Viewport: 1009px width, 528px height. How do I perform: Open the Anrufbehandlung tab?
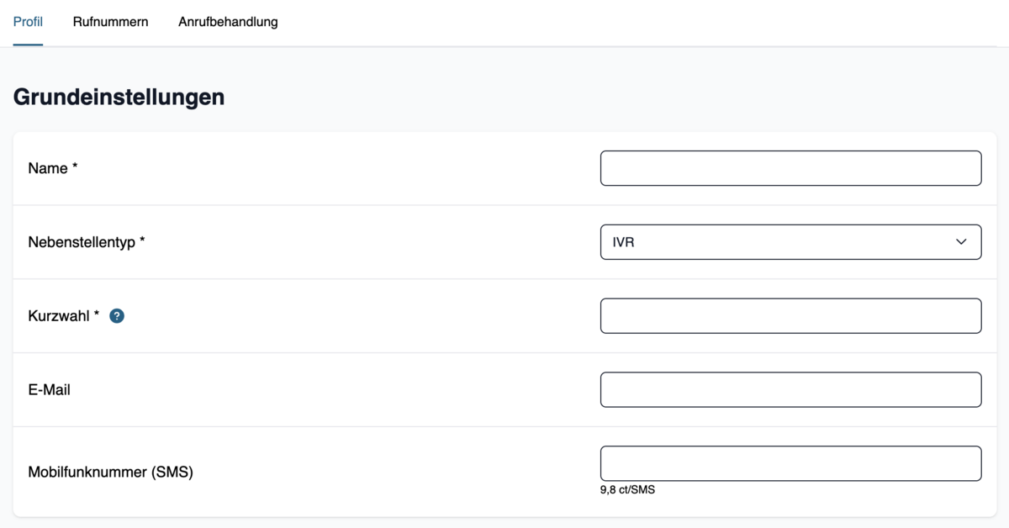(228, 22)
